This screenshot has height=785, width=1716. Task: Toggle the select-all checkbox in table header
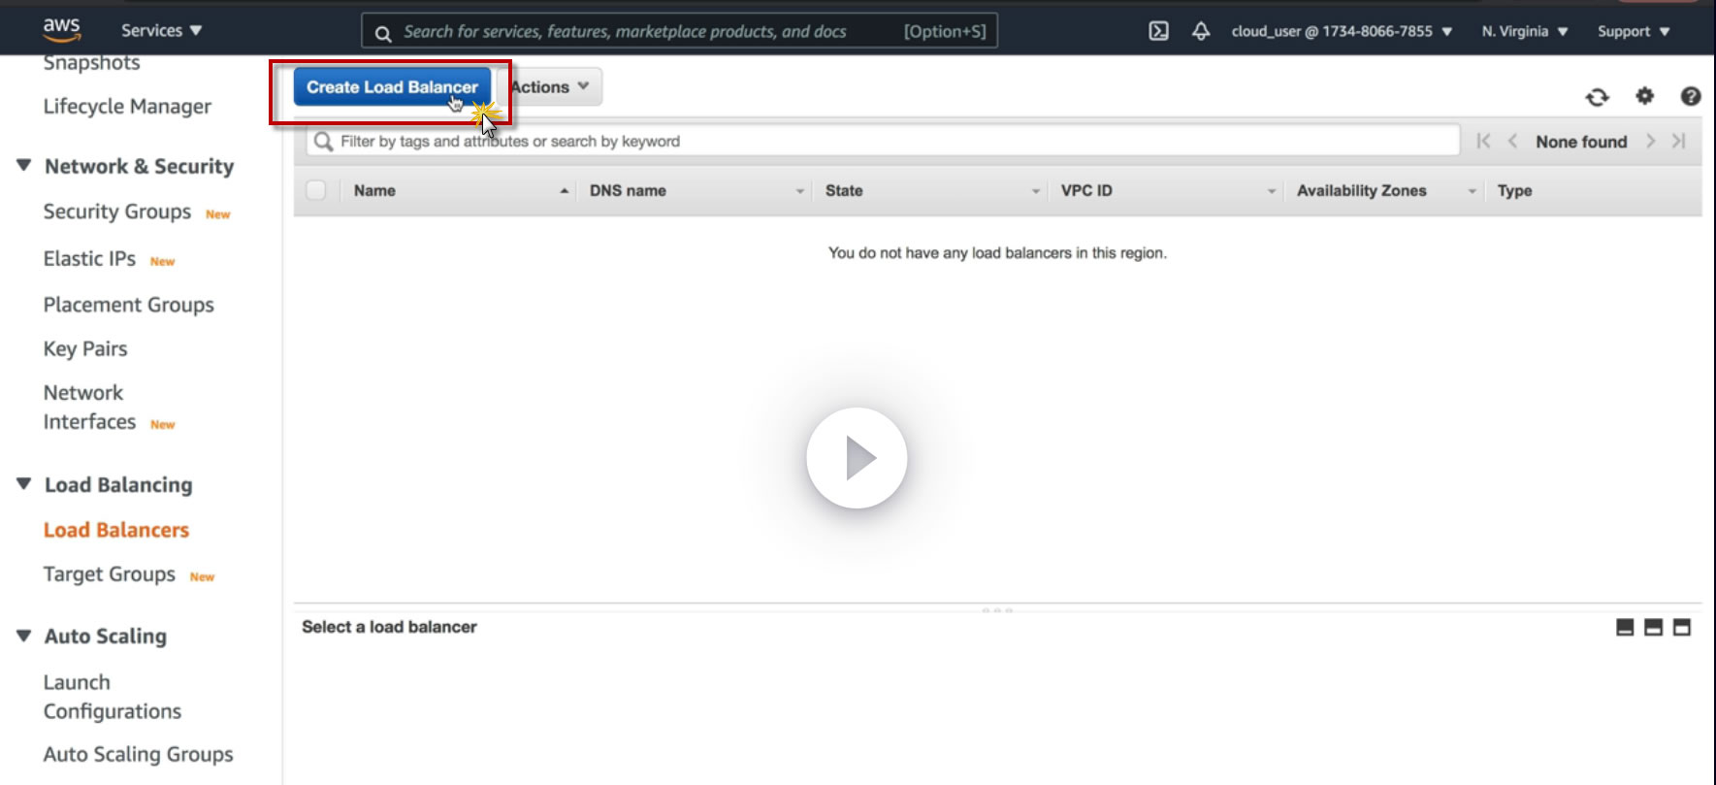pos(316,190)
